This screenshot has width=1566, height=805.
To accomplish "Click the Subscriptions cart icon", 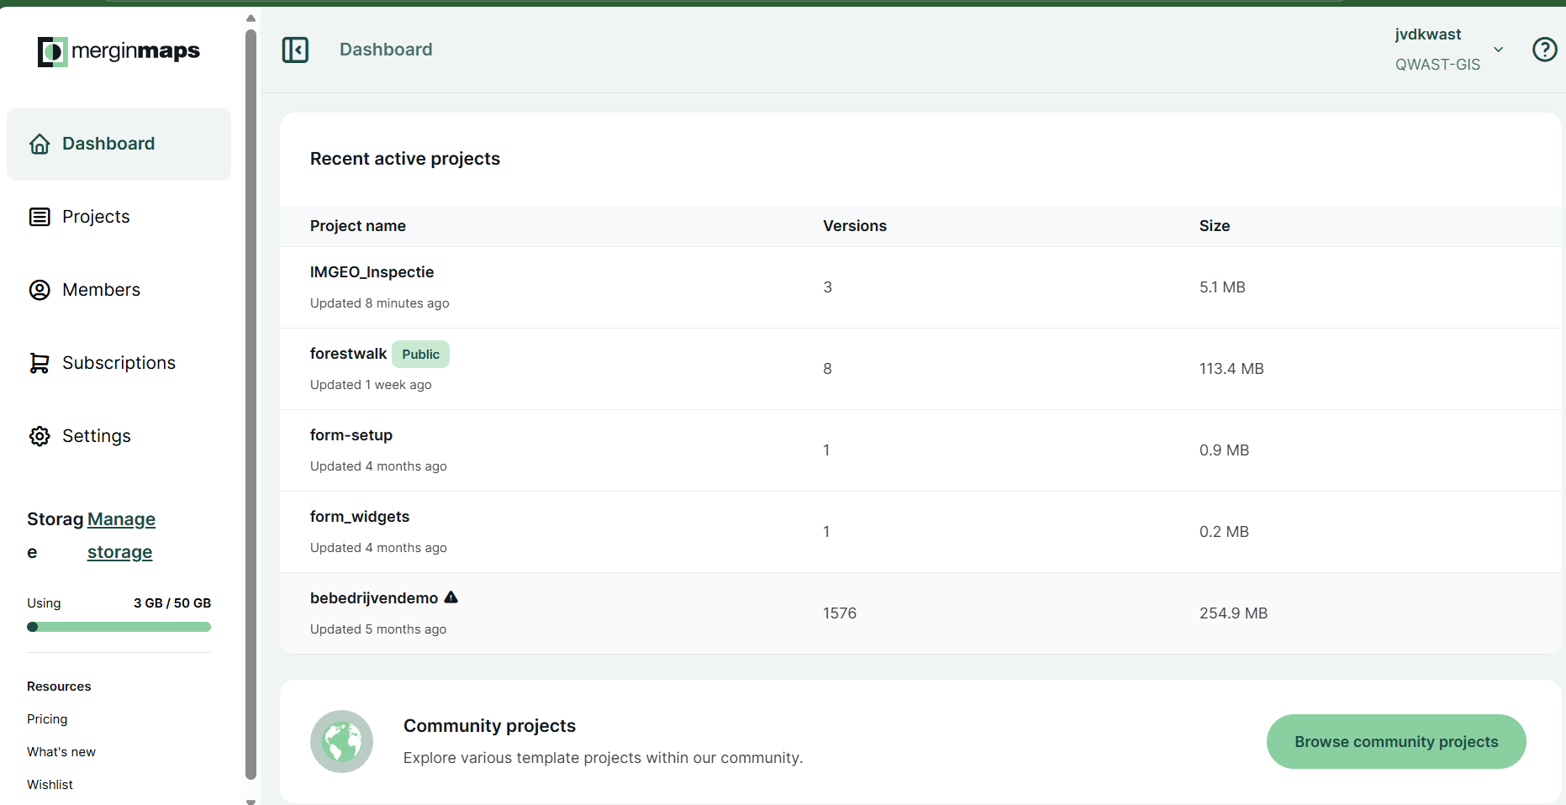I will click(x=40, y=363).
